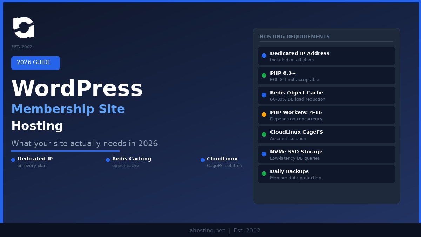Click the 'on every plan' caption
The width and height of the screenshot is (421, 237).
point(32,166)
